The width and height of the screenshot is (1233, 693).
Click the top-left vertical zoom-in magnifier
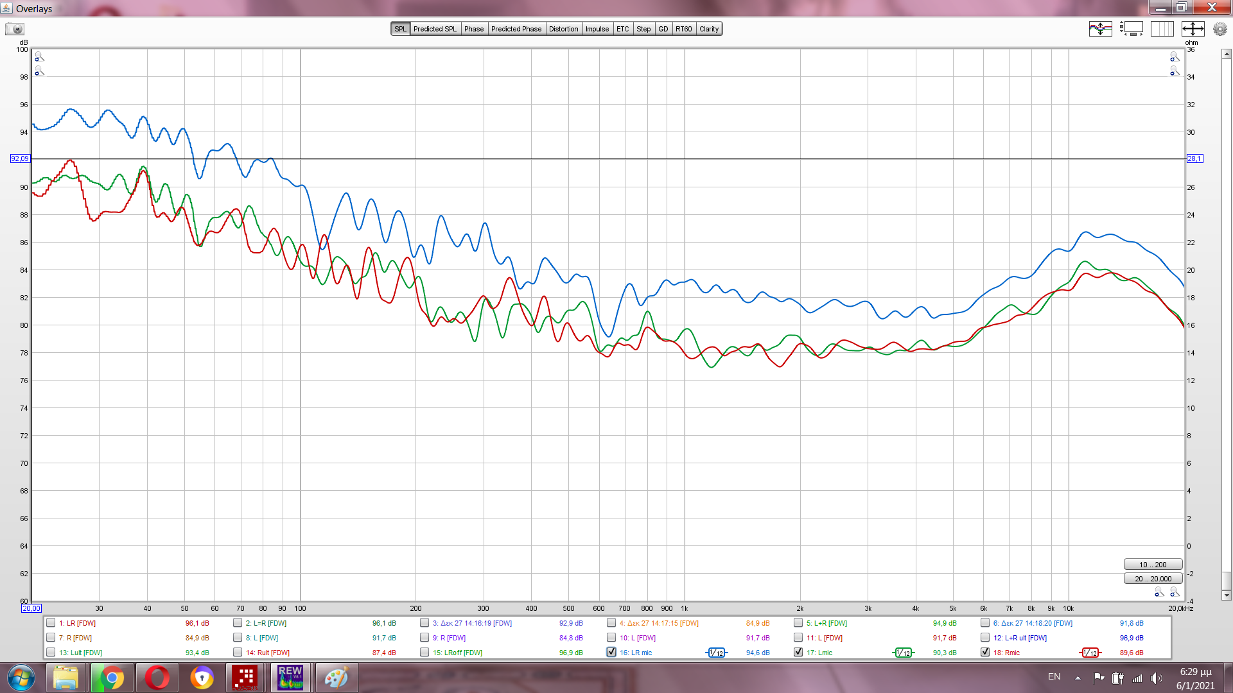click(x=39, y=57)
